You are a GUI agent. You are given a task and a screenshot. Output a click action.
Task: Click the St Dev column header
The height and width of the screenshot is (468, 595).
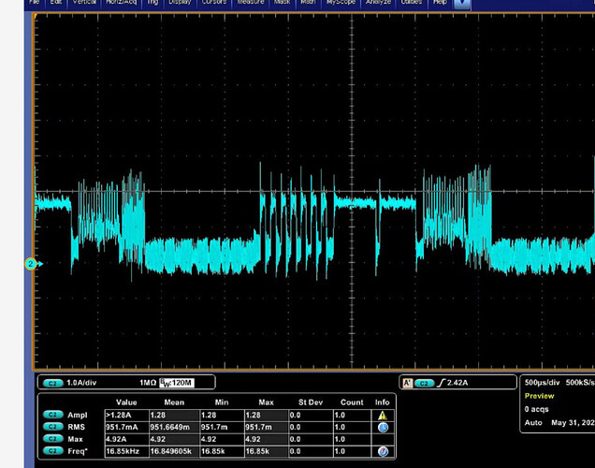click(x=311, y=402)
